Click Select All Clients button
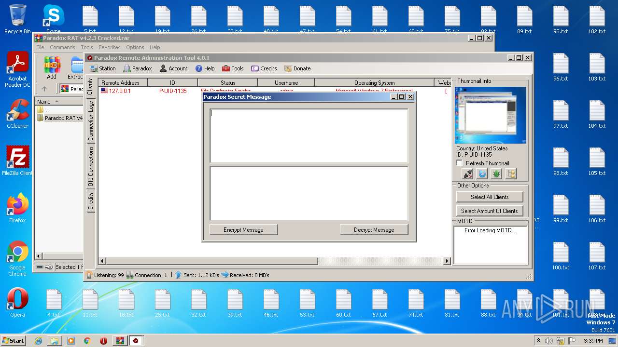This screenshot has width=618, height=347. pyautogui.click(x=490, y=197)
